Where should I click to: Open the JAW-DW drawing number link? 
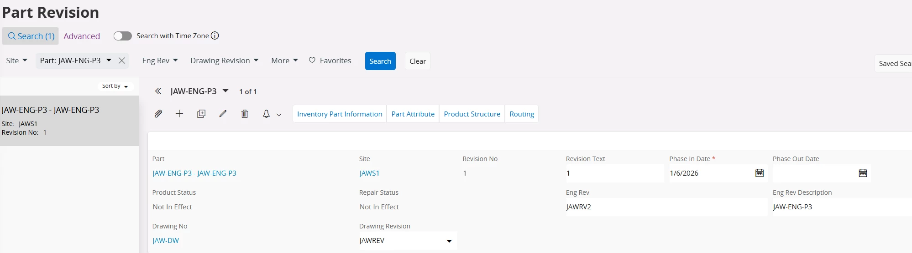pyautogui.click(x=166, y=241)
